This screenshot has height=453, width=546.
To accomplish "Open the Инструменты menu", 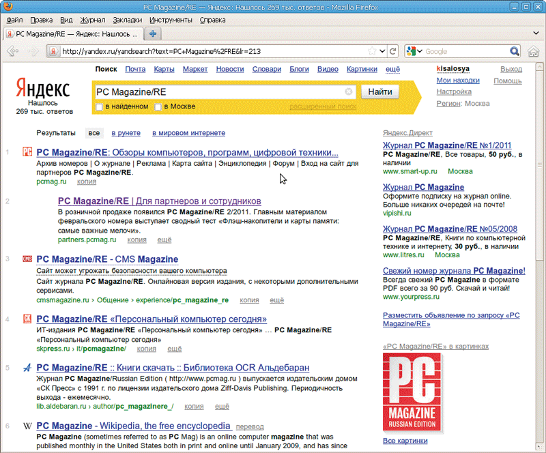I will (x=171, y=20).
